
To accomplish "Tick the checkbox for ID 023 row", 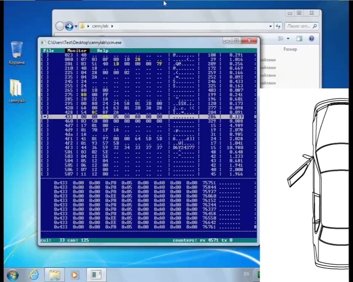I will click(x=45, y=55).
